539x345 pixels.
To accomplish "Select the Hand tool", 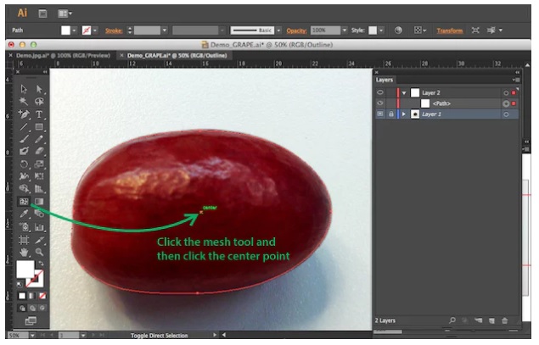I will (24, 253).
